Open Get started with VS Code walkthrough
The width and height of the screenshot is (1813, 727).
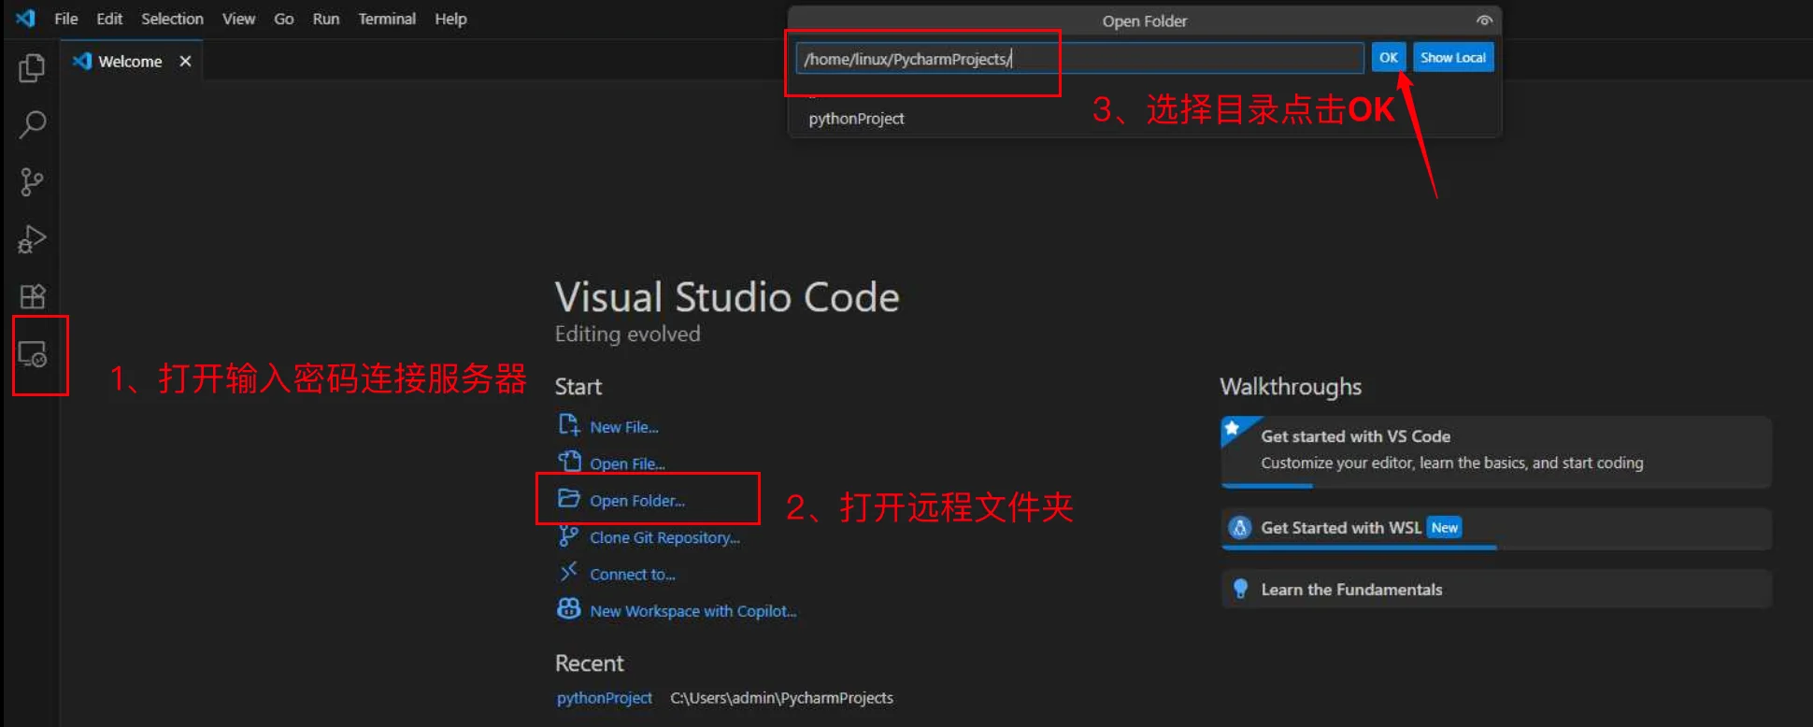pos(1496,452)
